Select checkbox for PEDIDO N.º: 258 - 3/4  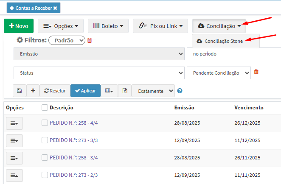(x=45, y=158)
